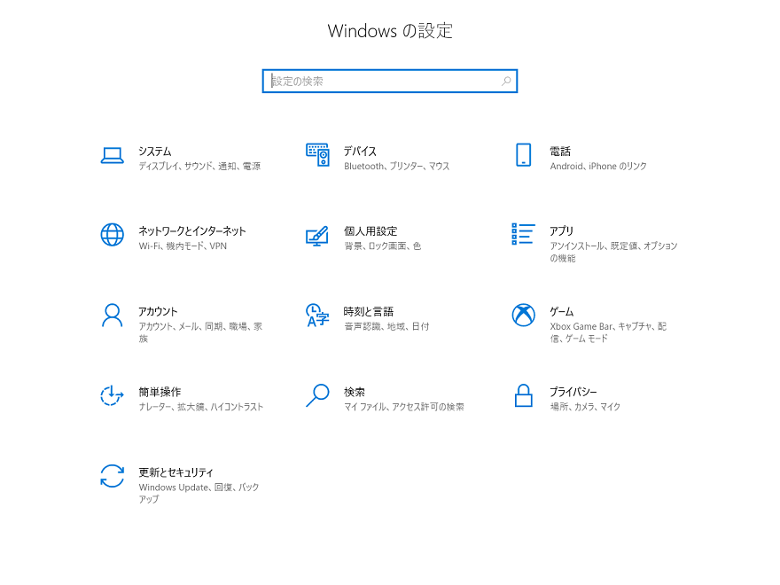Click the 'Windows の設定' page heading
This screenshot has width=780, height=585.
pyautogui.click(x=390, y=31)
